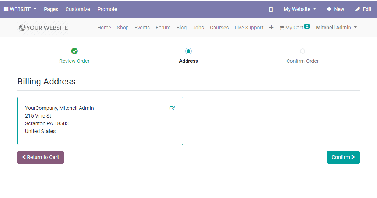This screenshot has height=198, width=377.
Task: Open the Forum link
Action: [x=163, y=28]
